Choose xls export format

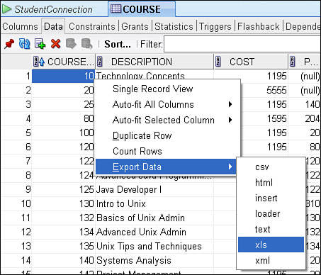pos(271,245)
